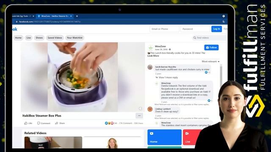Click the browser address bar URL
The width and height of the screenshot is (271, 152).
click(50, 22)
